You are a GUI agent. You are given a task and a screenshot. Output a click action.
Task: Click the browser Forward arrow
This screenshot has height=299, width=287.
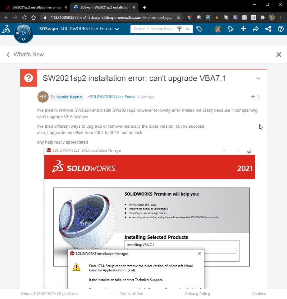(16, 17)
